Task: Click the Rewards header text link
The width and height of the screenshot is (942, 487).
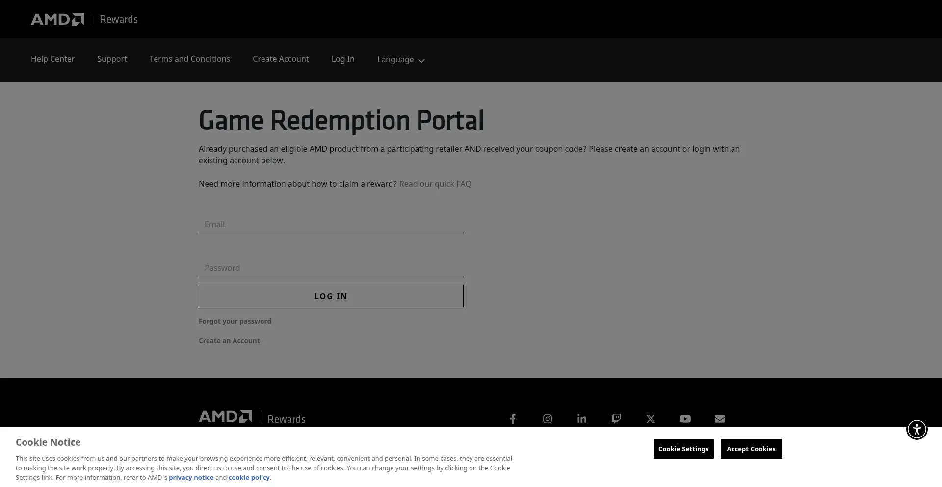Action: (119, 19)
